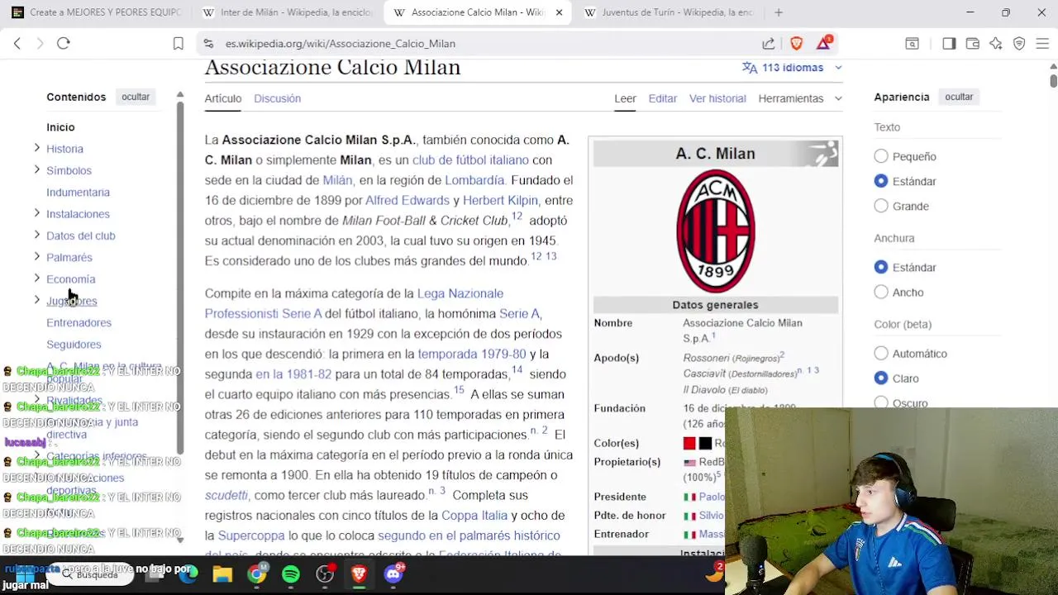Expand the Economía section in contents
Screen dimensions: 1058x595
click(x=36, y=278)
